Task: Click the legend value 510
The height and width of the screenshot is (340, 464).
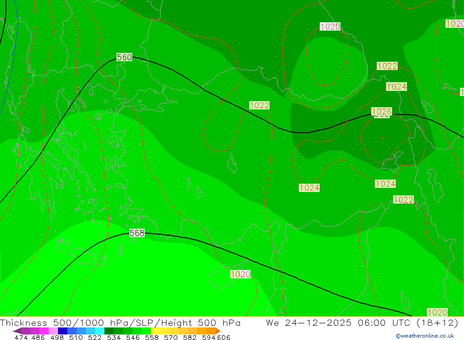Action: pyautogui.click(x=76, y=337)
